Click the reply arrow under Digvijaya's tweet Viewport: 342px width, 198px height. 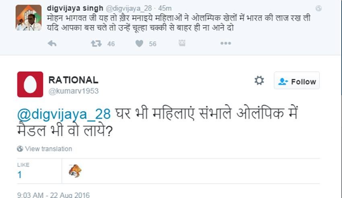[52, 43]
